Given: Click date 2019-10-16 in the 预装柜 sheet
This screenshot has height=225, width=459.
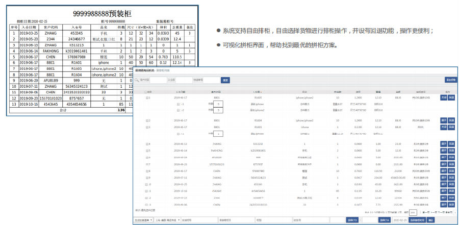Looking at the screenshot, I should pos(29,104).
